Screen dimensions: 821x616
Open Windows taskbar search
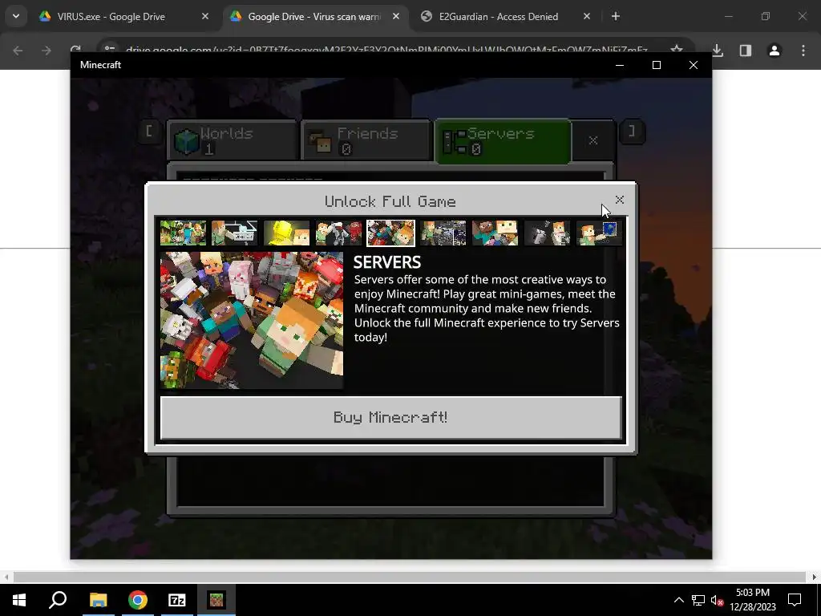[x=58, y=600]
